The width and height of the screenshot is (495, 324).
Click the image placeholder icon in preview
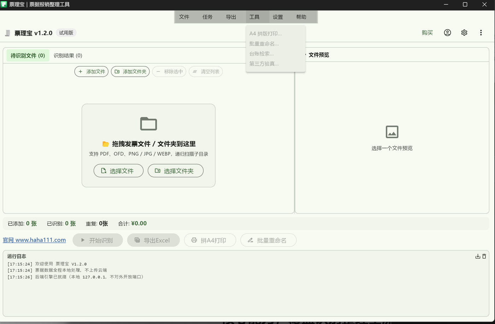pyautogui.click(x=392, y=132)
